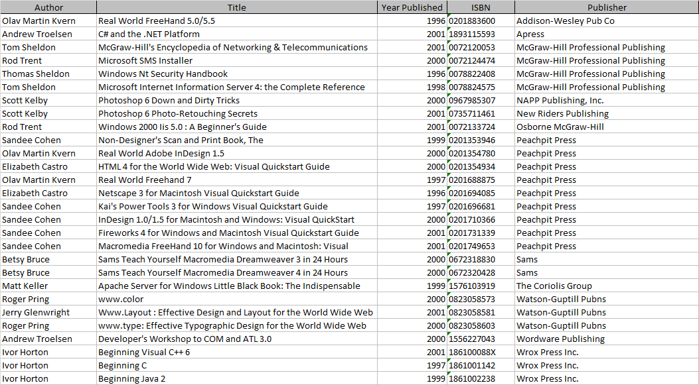The width and height of the screenshot is (699, 385).
Task: Click author 'Andrew Troelsen' in the Apress row
Action: point(48,34)
